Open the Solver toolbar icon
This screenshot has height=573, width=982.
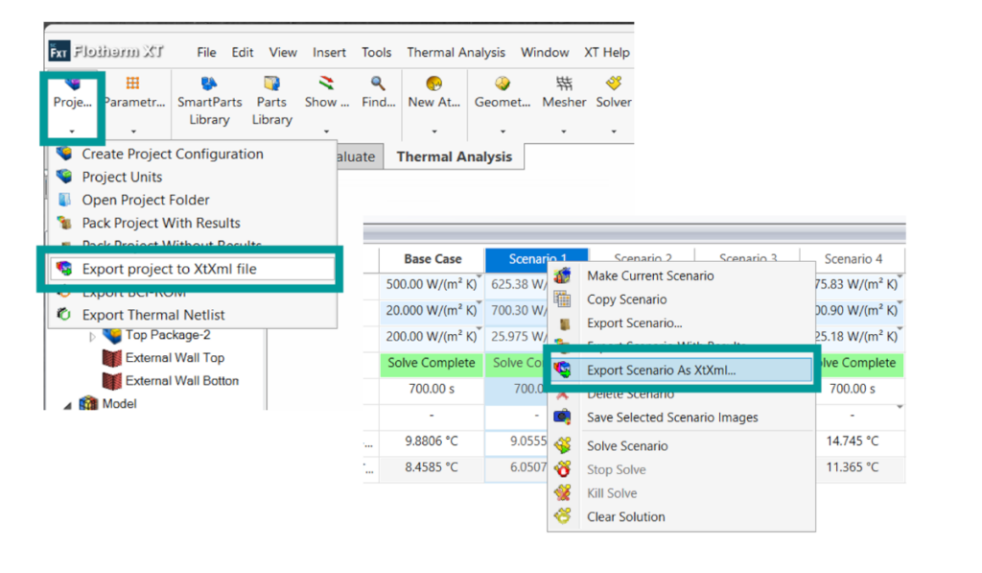pyautogui.click(x=614, y=84)
